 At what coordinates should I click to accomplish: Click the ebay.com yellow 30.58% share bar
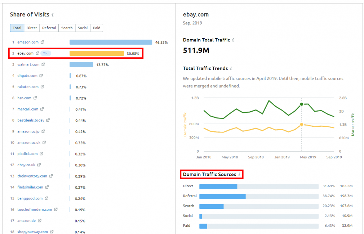97,53
